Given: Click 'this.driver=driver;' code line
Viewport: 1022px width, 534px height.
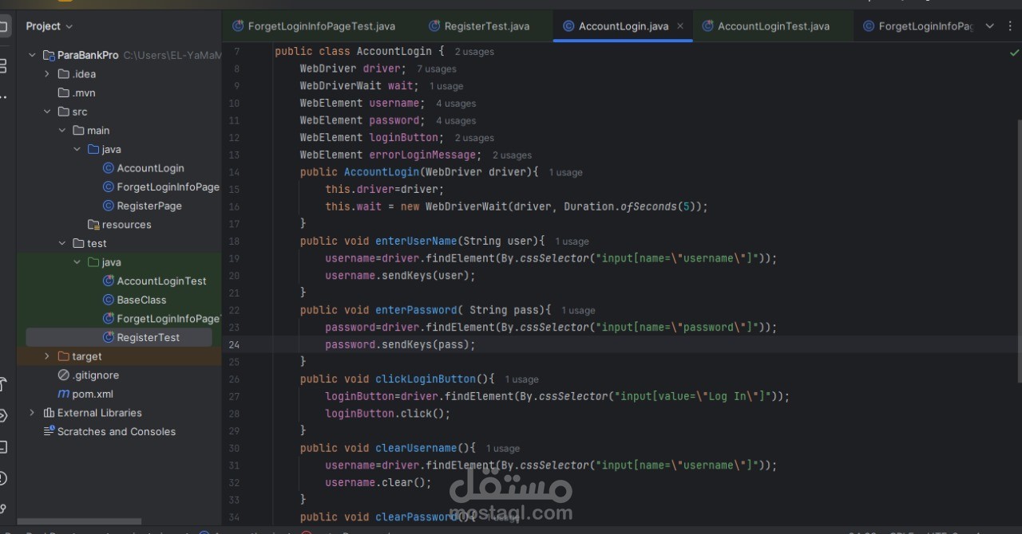Looking at the screenshot, I should pos(384,190).
